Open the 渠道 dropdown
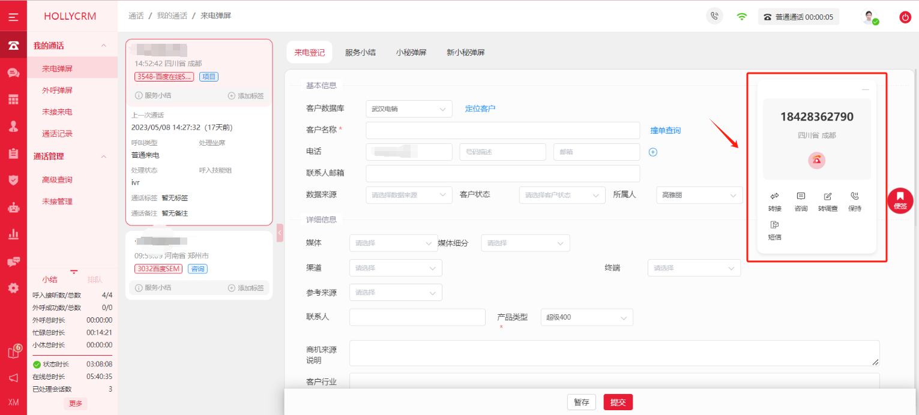 tap(396, 267)
